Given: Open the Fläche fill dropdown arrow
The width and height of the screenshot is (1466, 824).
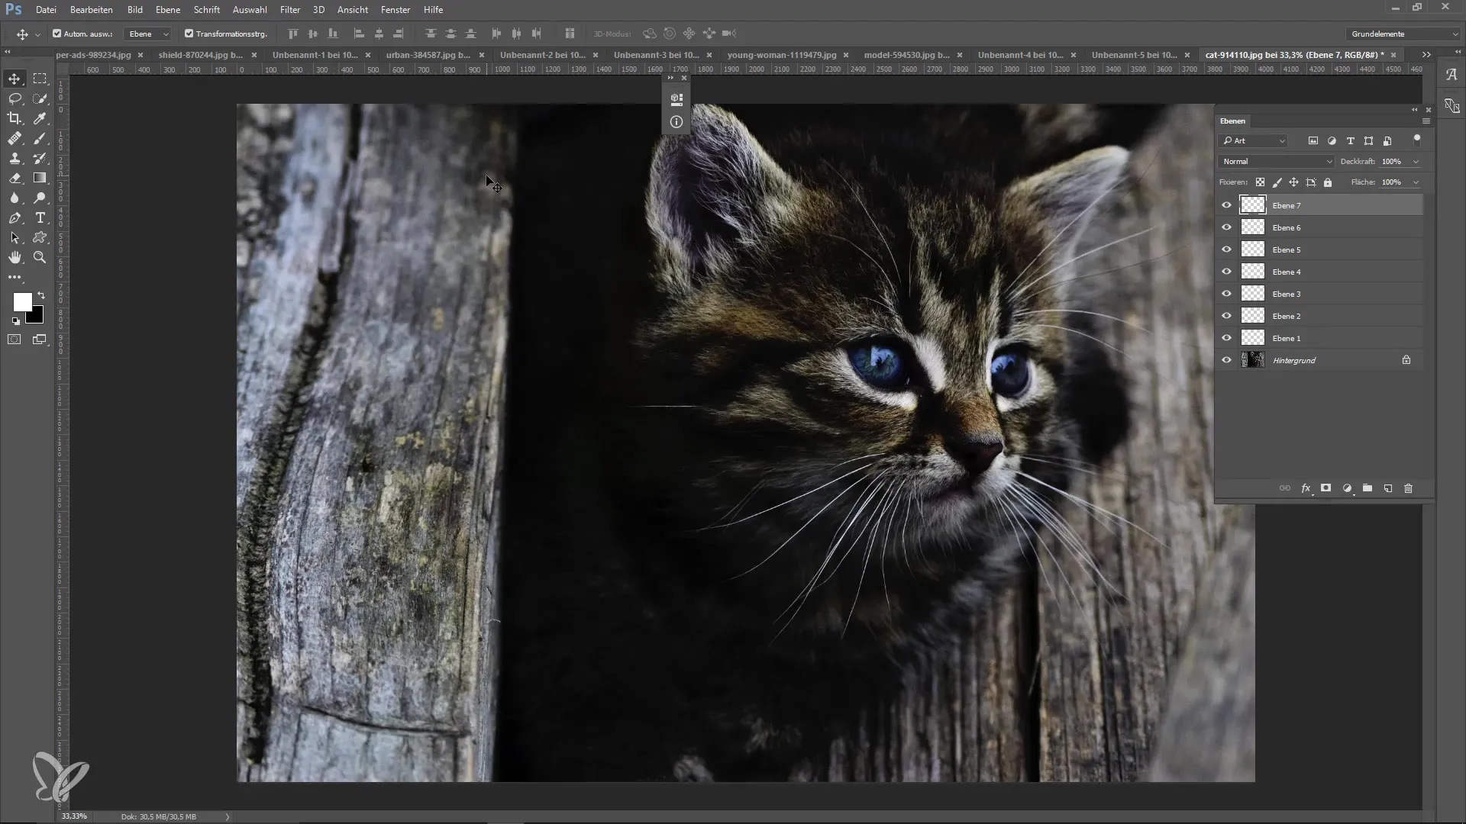Looking at the screenshot, I should [x=1416, y=182].
